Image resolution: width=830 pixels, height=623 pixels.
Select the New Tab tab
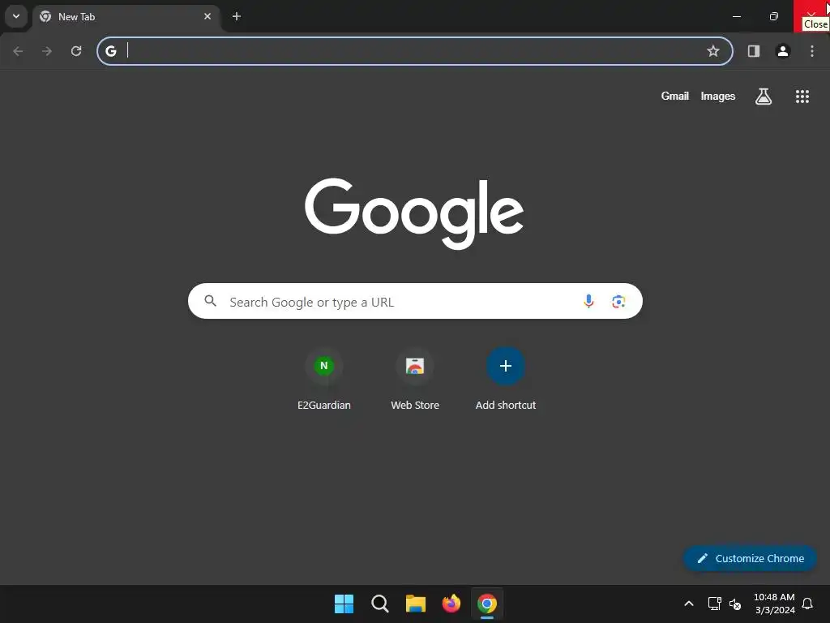click(x=126, y=17)
